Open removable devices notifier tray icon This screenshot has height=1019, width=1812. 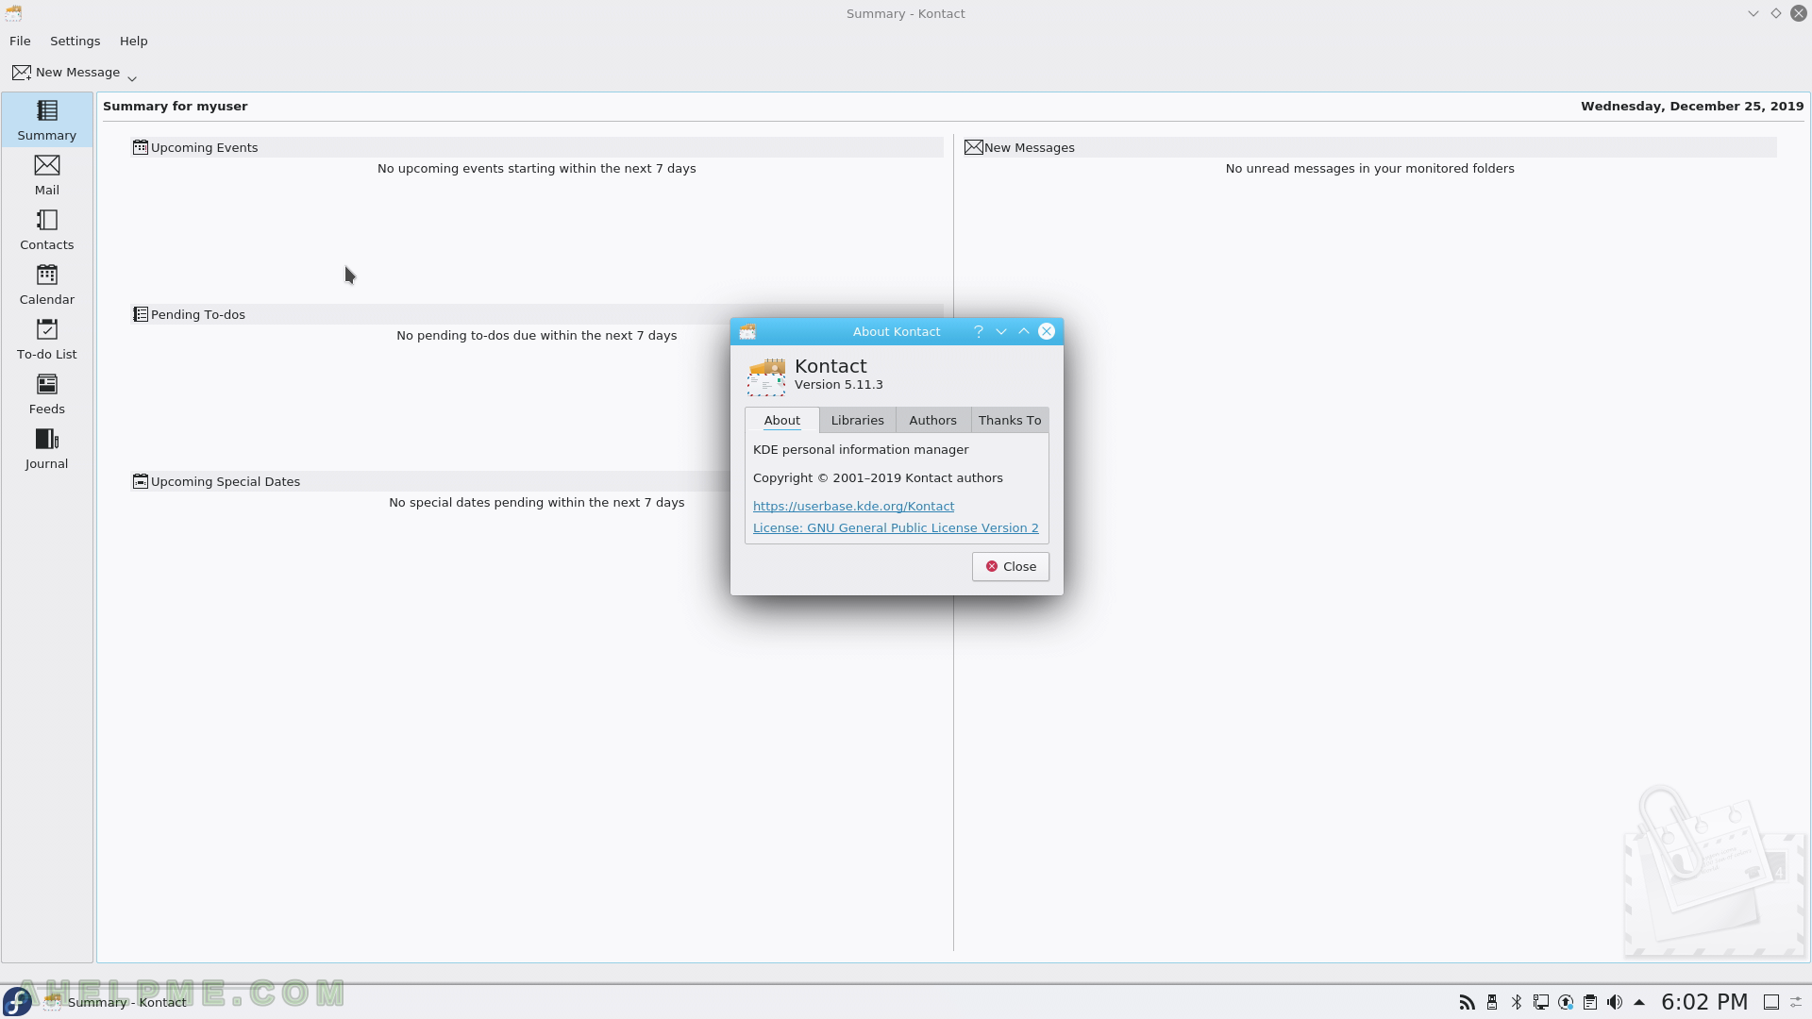coord(1492,1002)
